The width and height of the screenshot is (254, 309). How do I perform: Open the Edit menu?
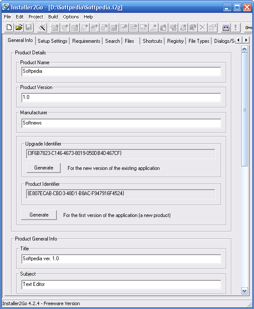20,17
